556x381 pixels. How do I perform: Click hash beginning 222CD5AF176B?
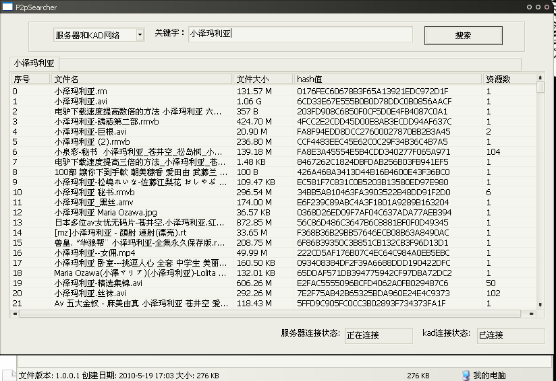(373, 253)
